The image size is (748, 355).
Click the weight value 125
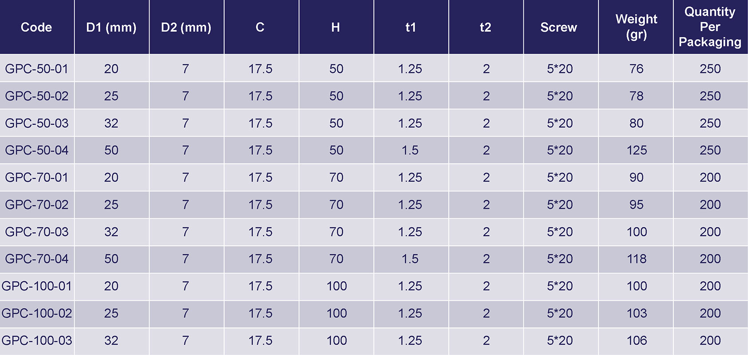pos(636,150)
